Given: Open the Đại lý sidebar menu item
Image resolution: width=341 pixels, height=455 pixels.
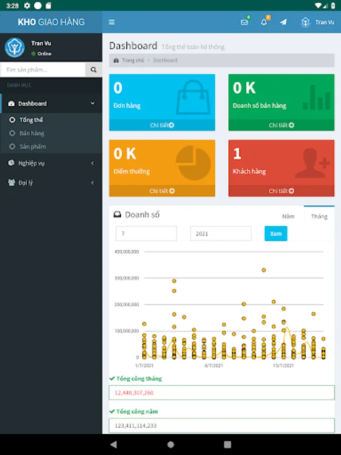Looking at the screenshot, I should pyautogui.click(x=51, y=183).
